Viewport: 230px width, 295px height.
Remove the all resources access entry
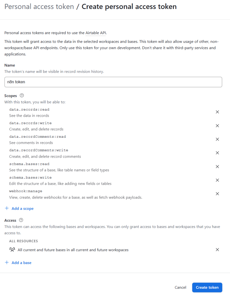point(217,249)
